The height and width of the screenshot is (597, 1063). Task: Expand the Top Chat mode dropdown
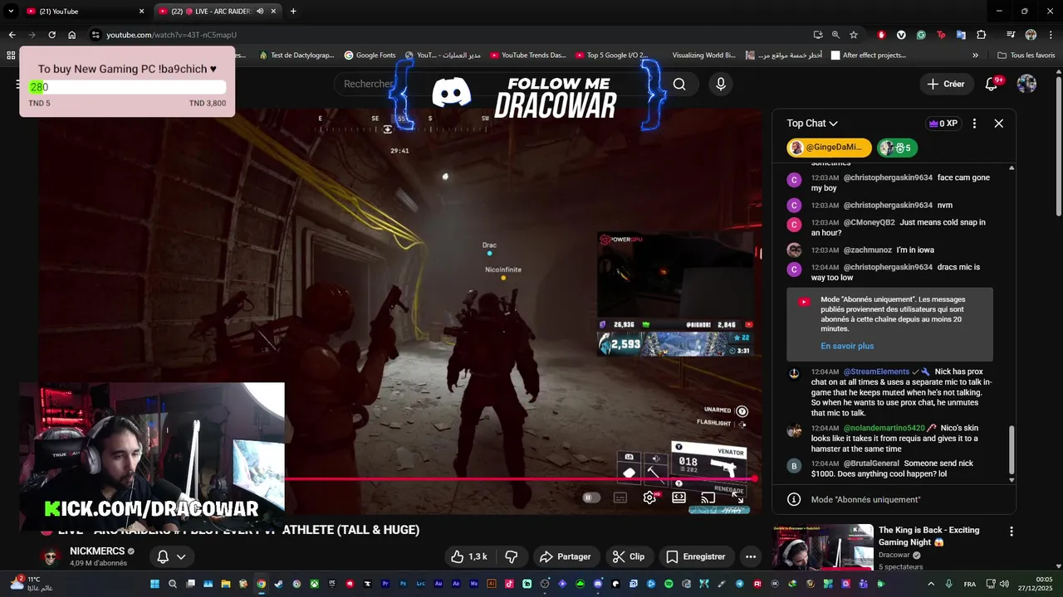[812, 123]
